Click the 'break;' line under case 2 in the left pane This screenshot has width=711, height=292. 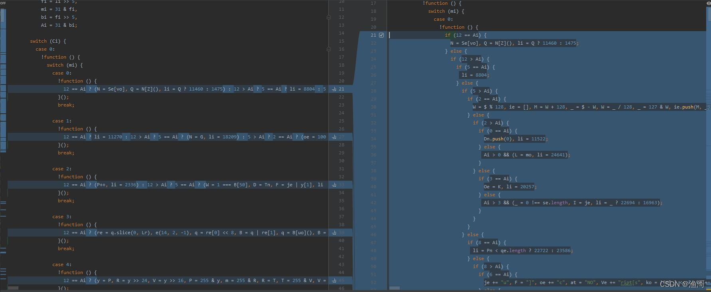click(66, 201)
